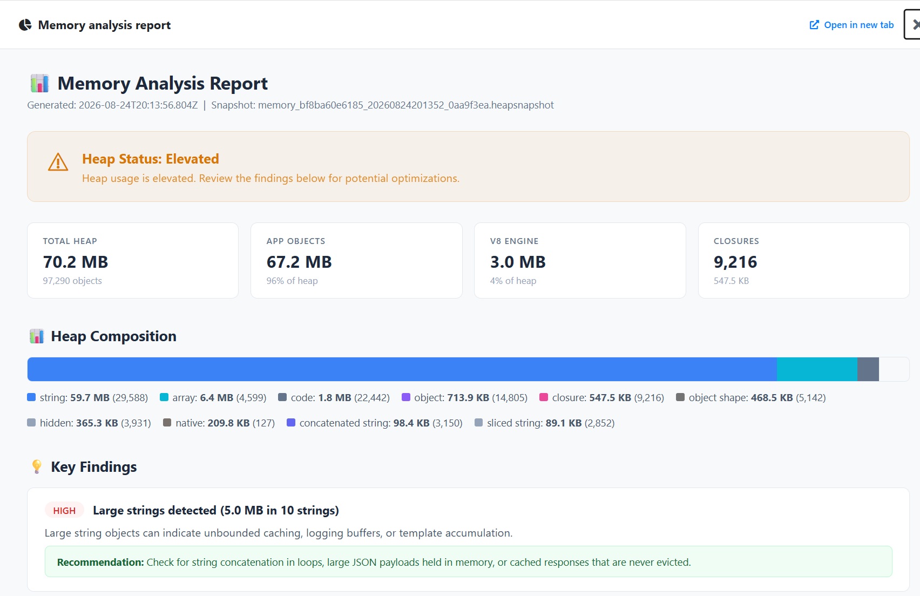Click the 'Large string objects can indicate' description

tap(279, 533)
